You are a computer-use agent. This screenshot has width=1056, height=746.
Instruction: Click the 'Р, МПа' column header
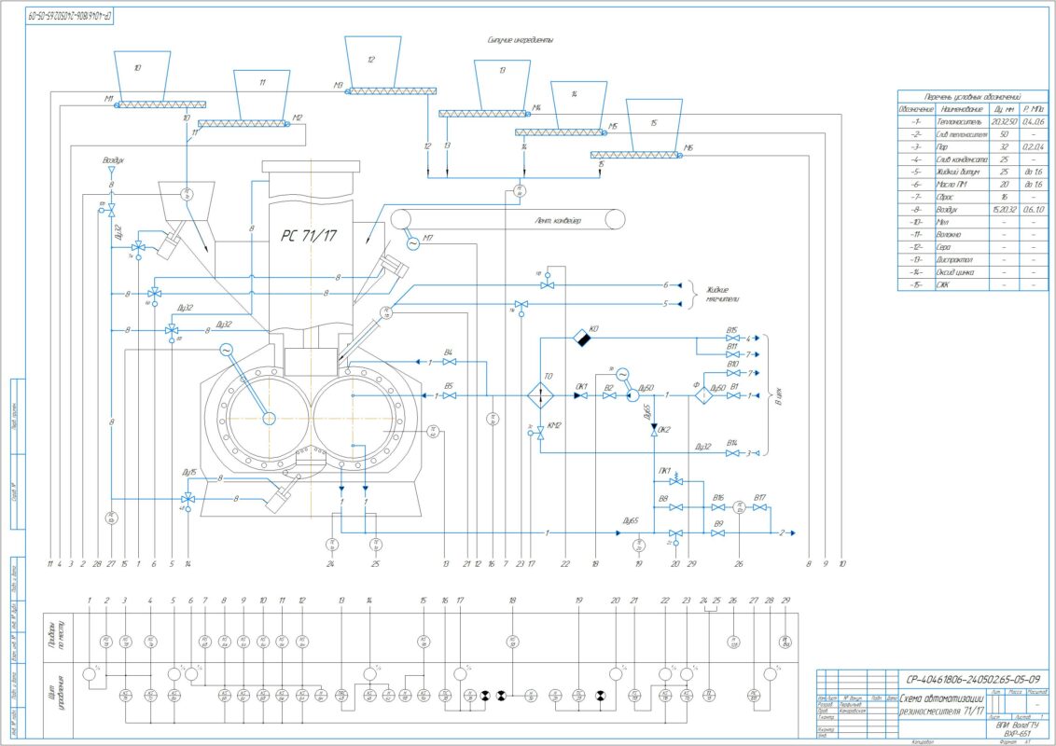(1033, 109)
